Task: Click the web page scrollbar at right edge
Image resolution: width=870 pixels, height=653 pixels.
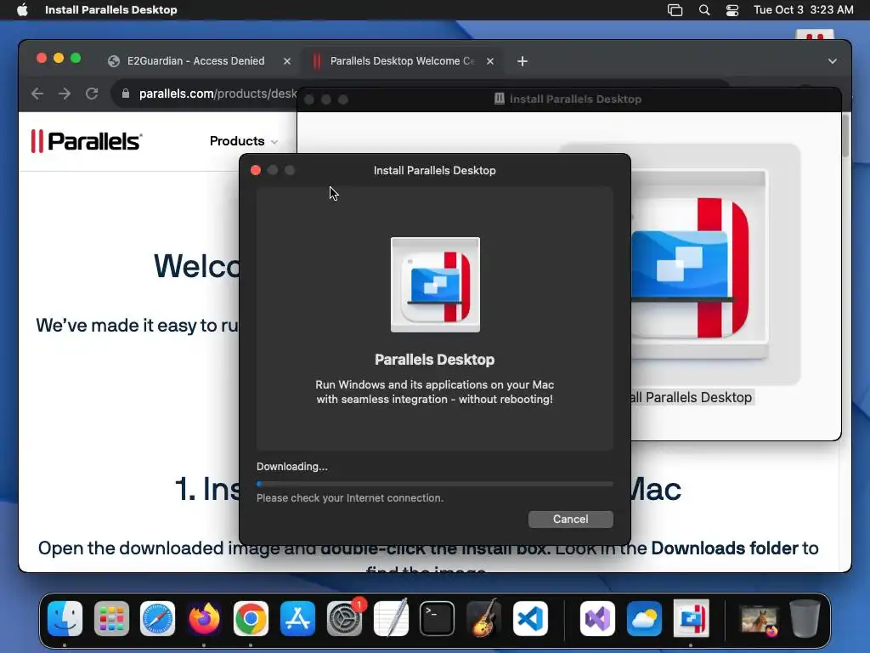Action: [x=845, y=136]
